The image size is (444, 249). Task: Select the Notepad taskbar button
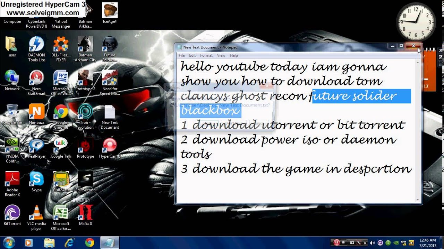coord(110,243)
